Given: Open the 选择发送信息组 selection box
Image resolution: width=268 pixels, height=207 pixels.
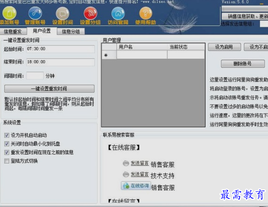Looking at the screenshot, I should (x=264, y=24).
